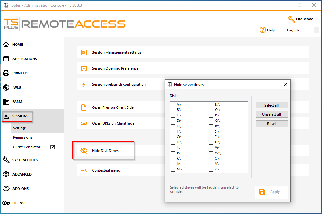The height and width of the screenshot is (214, 322).
Task: Click the Hide Disk Drives eye icon
Action: (84, 151)
